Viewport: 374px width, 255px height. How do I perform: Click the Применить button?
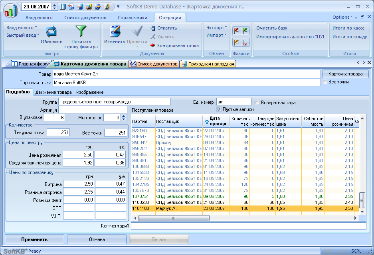(34, 239)
